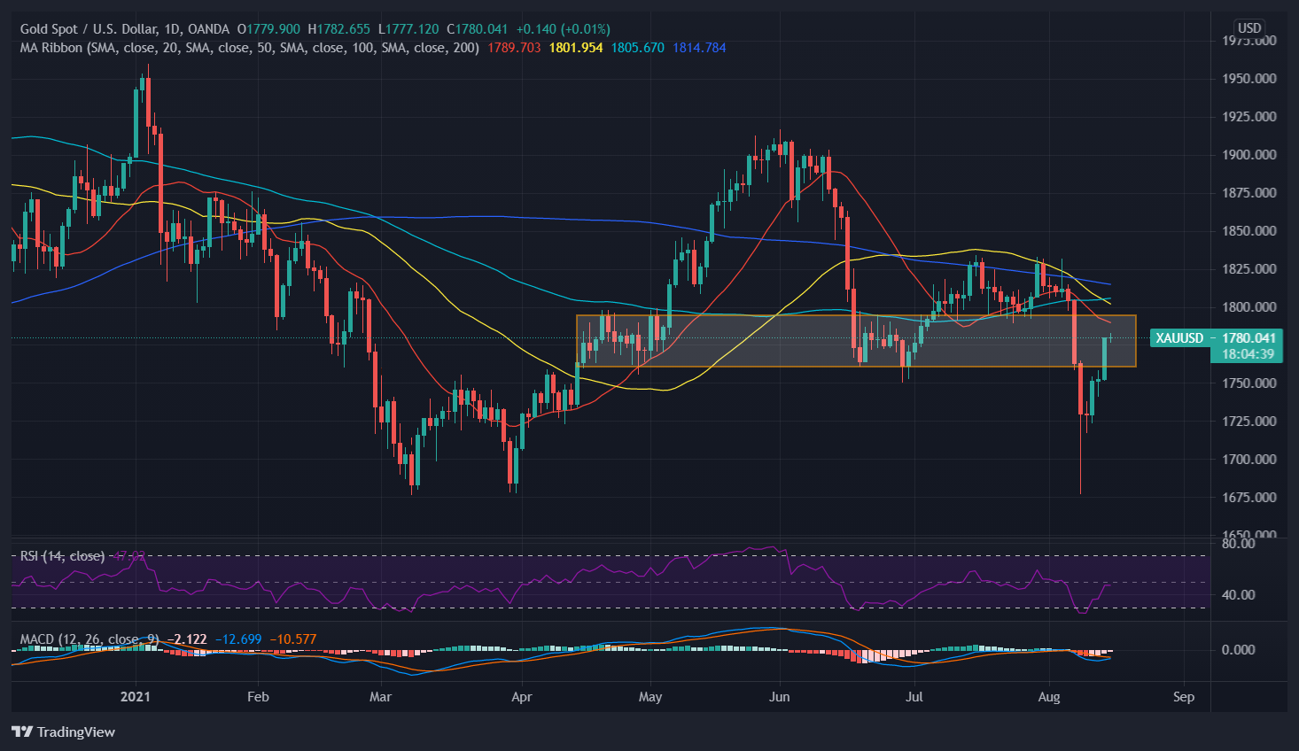The height and width of the screenshot is (751, 1299).
Task: Click the RSI 40.00 scale label
Action: (1239, 595)
